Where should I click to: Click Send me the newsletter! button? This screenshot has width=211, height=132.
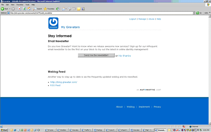coord(96,55)
